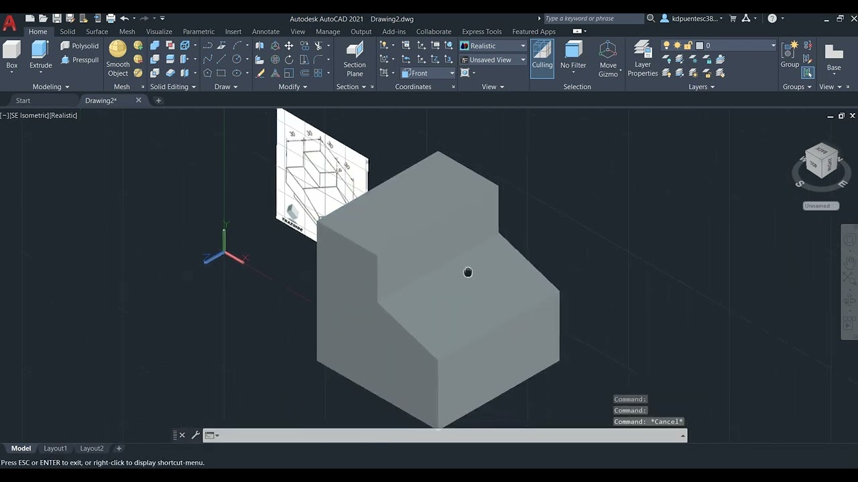The width and height of the screenshot is (858, 482).
Task: Click the Erase tool in Modify
Action: pos(260,73)
